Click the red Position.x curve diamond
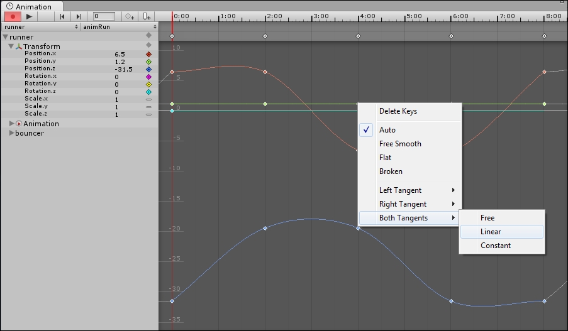The width and height of the screenshot is (568, 331). tap(148, 54)
